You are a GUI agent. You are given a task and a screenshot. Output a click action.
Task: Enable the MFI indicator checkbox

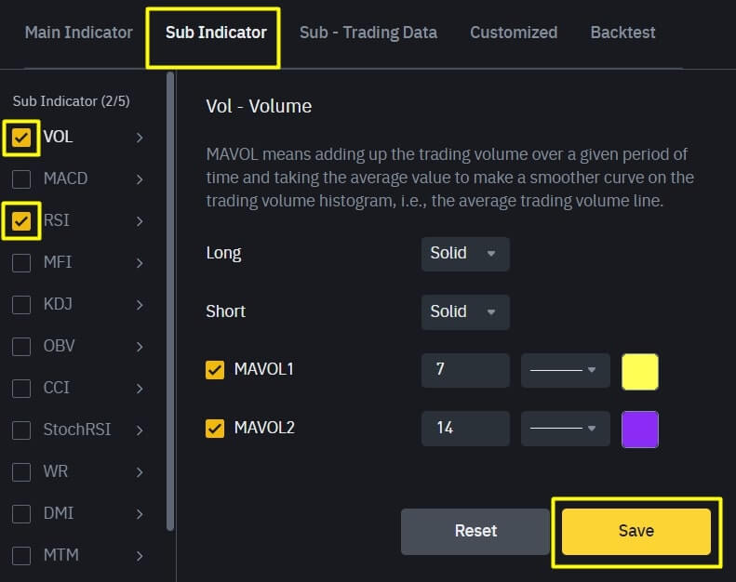[x=21, y=262]
